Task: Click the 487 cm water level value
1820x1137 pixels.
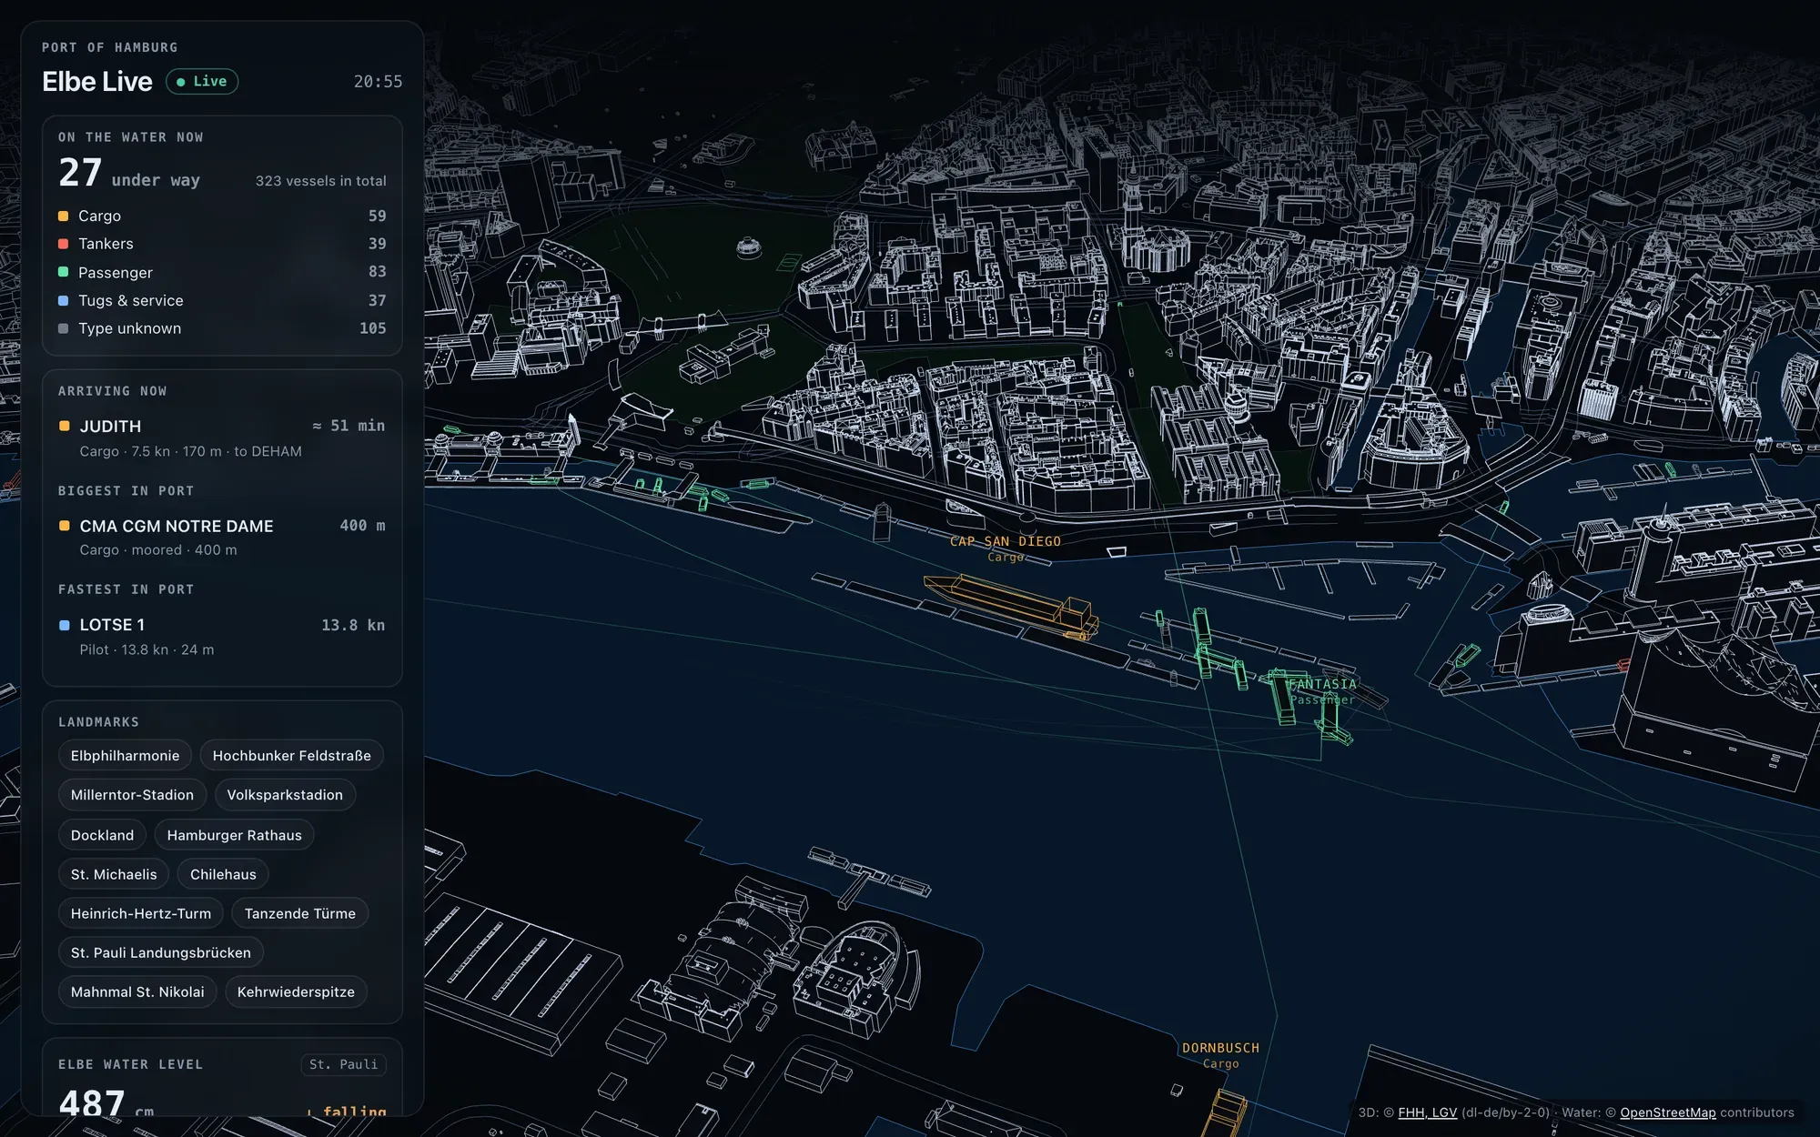Action: (x=106, y=1104)
